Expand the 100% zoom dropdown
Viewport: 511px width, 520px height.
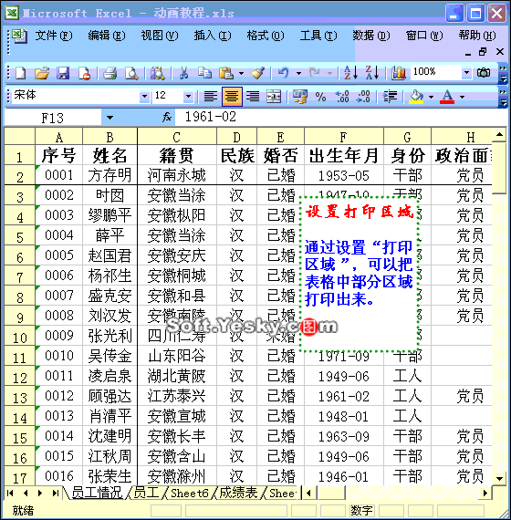click(x=466, y=72)
